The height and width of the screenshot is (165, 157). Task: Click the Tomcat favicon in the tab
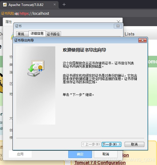pyautogui.click(x=5, y=5)
